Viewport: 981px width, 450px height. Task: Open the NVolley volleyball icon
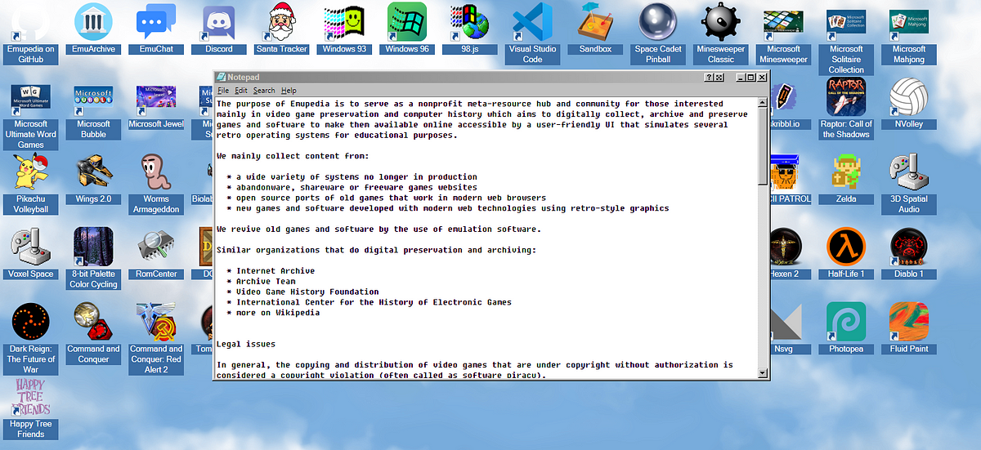[x=909, y=105]
